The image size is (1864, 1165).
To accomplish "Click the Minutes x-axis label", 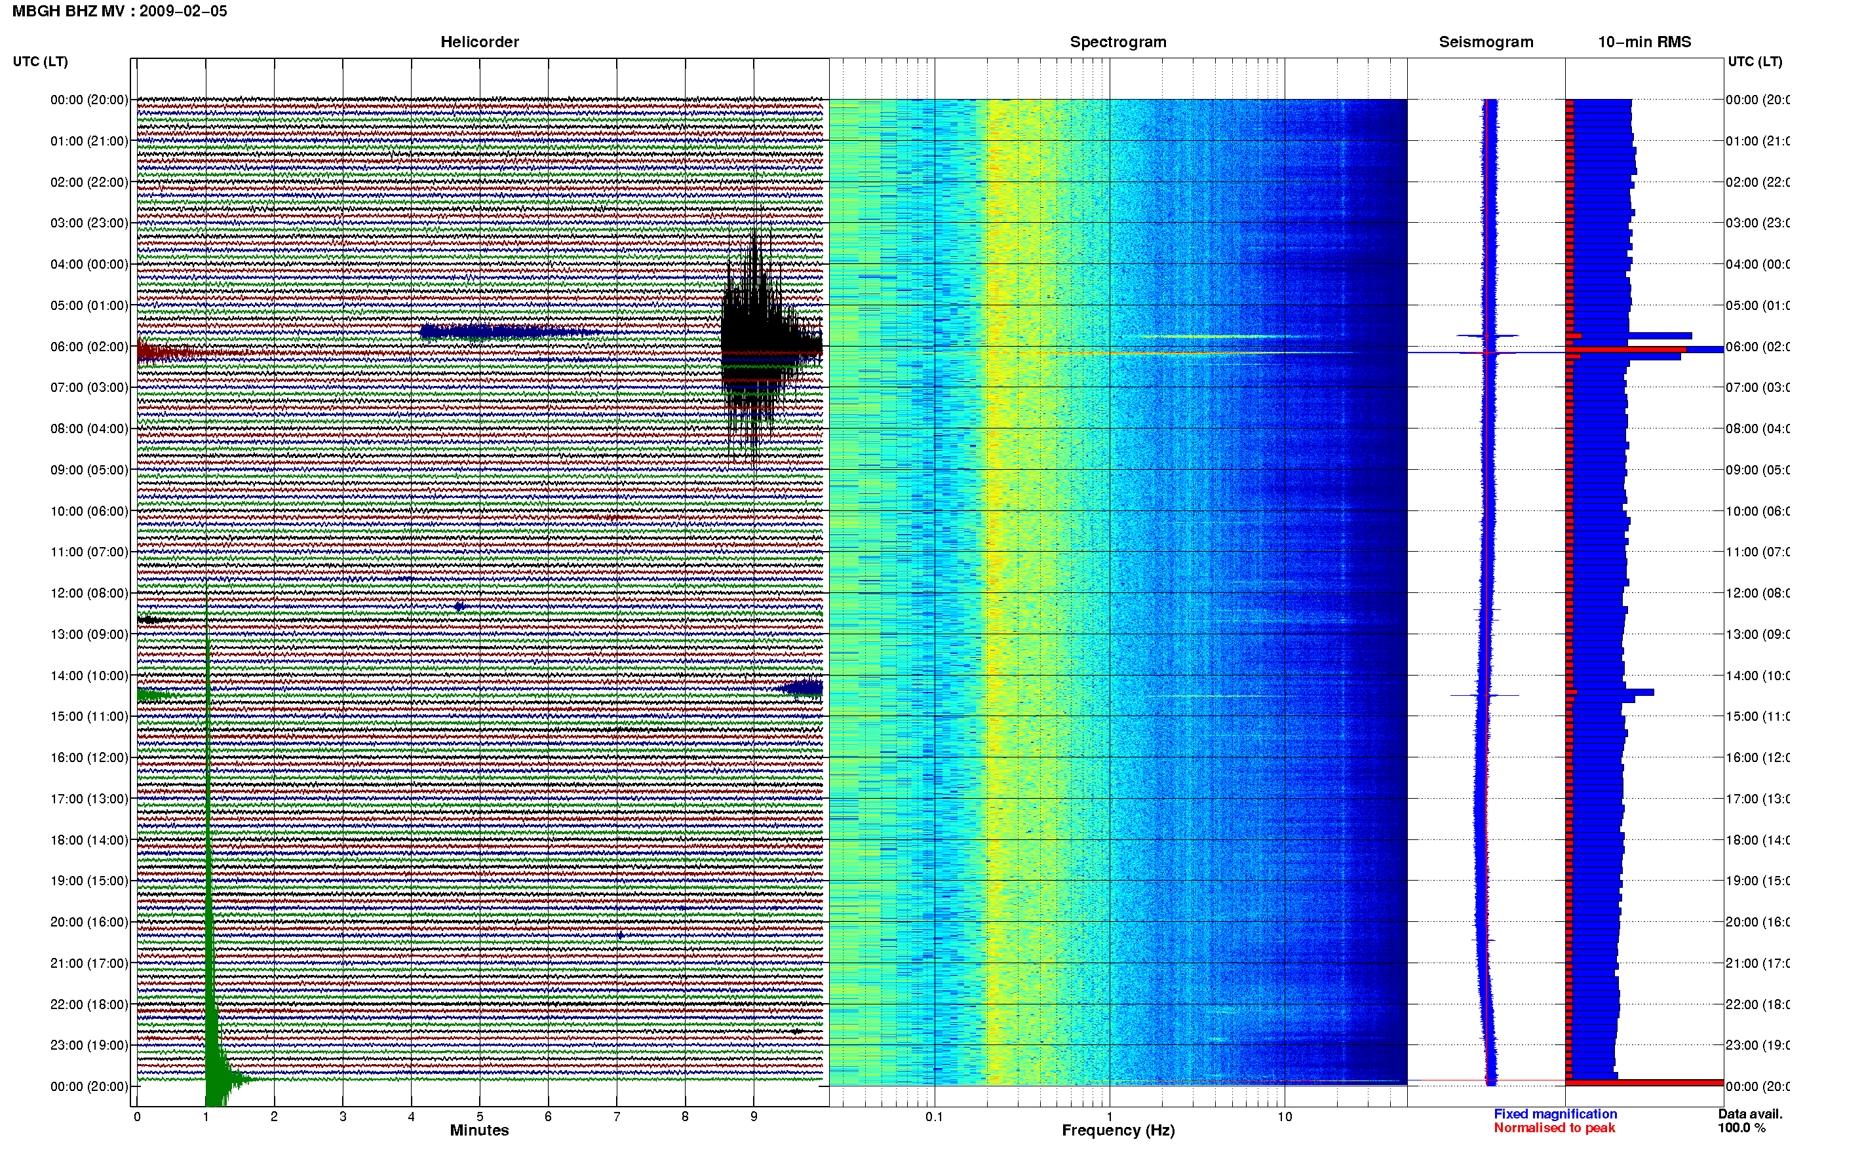I will (479, 1130).
